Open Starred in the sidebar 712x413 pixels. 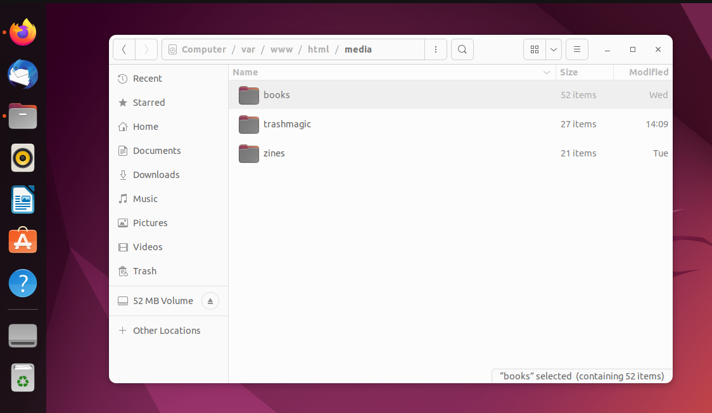click(x=168, y=103)
